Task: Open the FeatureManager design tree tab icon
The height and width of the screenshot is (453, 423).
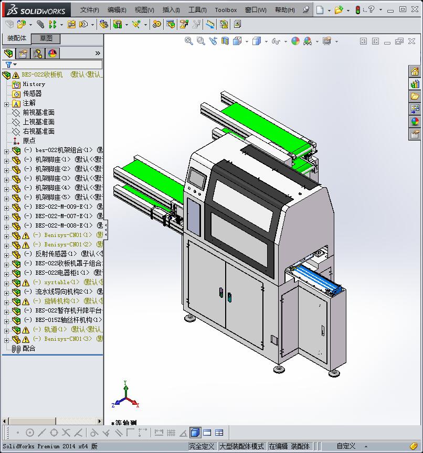Action: tap(9, 53)
